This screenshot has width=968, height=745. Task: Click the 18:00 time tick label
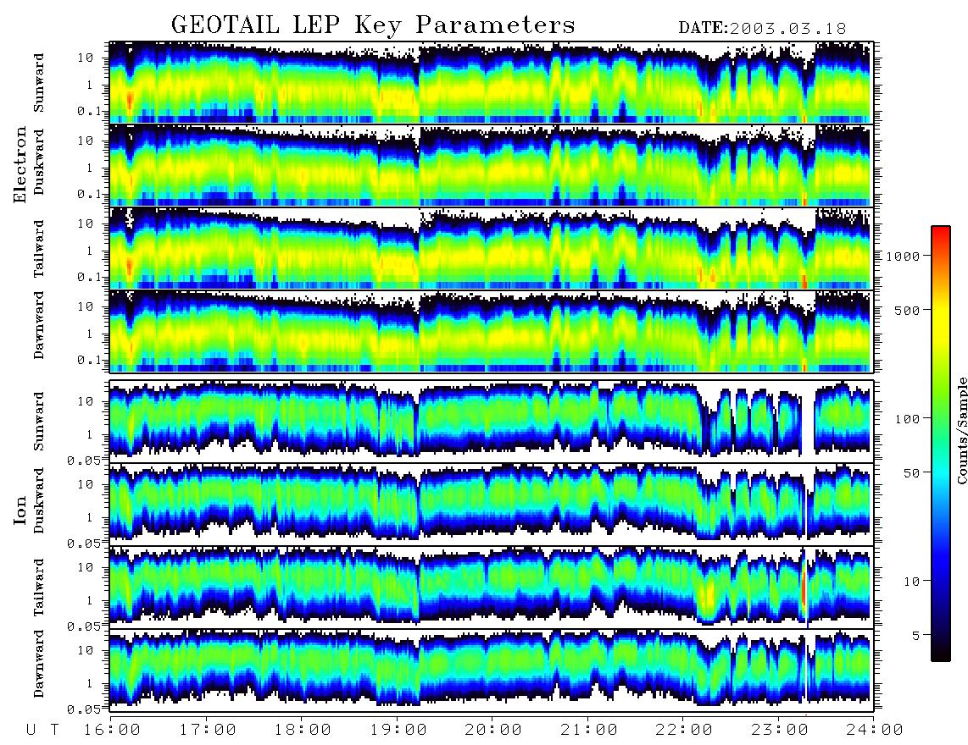(302, 730)
